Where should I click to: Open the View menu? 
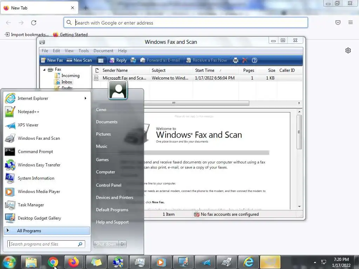[69, 51]
